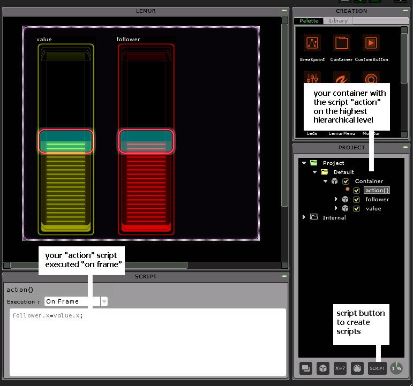This screenshot has width=413, height=386.
Task: Toggle the value object checkbox
Action: pos(357,209)
